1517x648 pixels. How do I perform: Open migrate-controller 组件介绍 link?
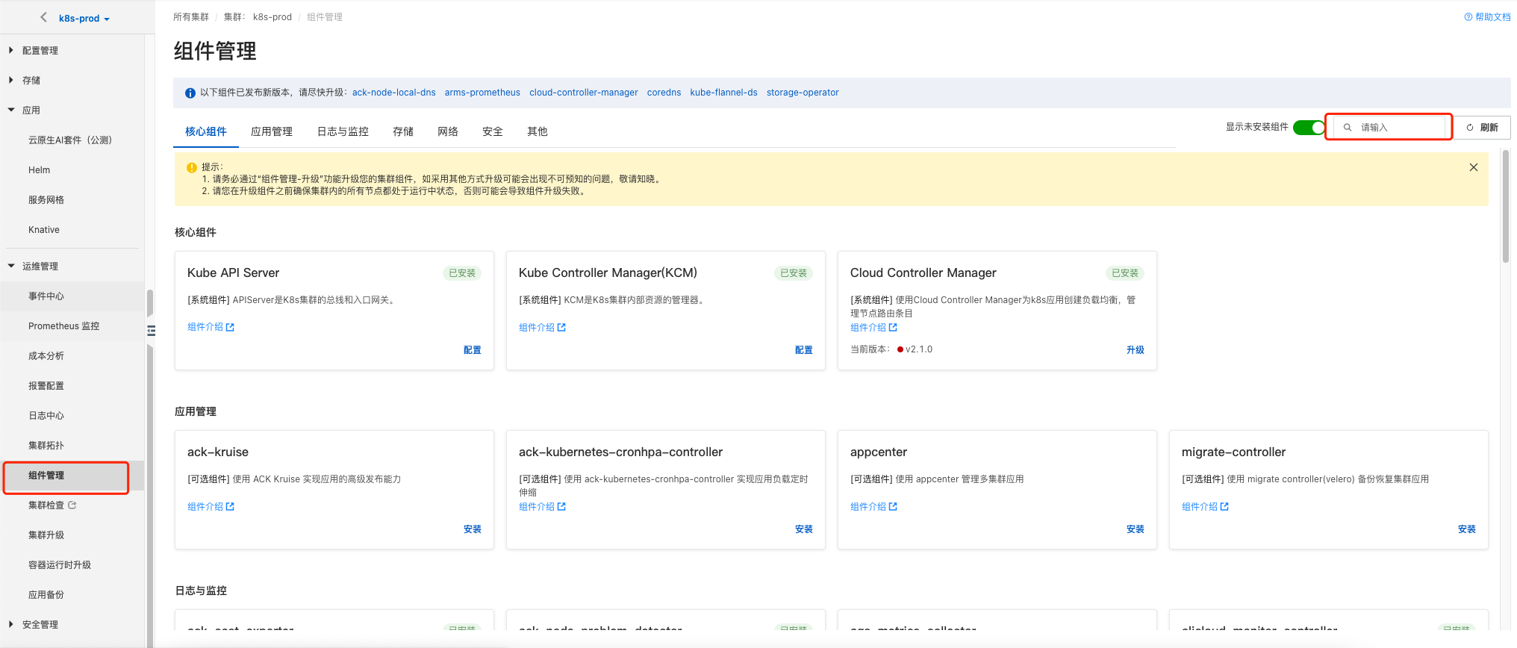coord(1205,506)
